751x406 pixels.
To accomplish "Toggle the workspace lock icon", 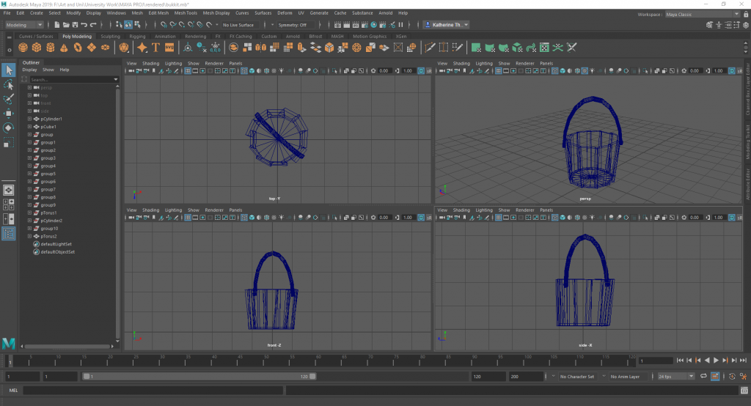I will coord(746,14).
